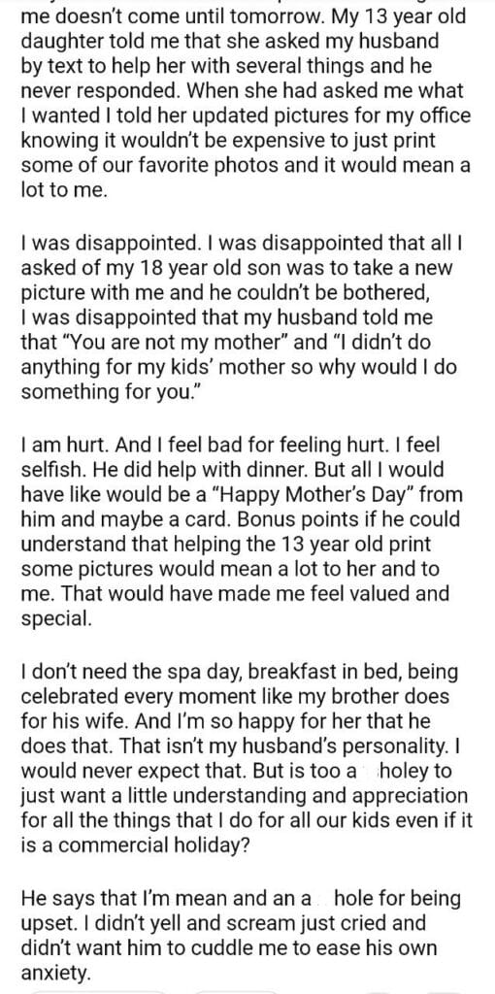Click the single-word line "special."
495x994 pixels.
[x=57, y=618]
